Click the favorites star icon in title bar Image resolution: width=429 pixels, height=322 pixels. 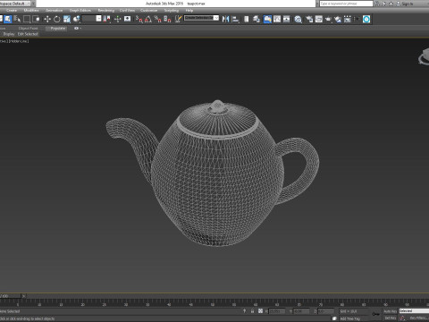click(x=391, y=4)
